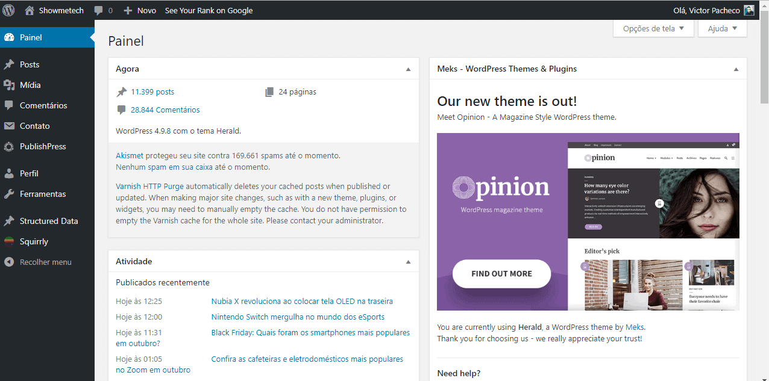The width and height of the screenshot is (769, 381).
Task: Open the Ajuda help dropdown
Action: point(722,28)
